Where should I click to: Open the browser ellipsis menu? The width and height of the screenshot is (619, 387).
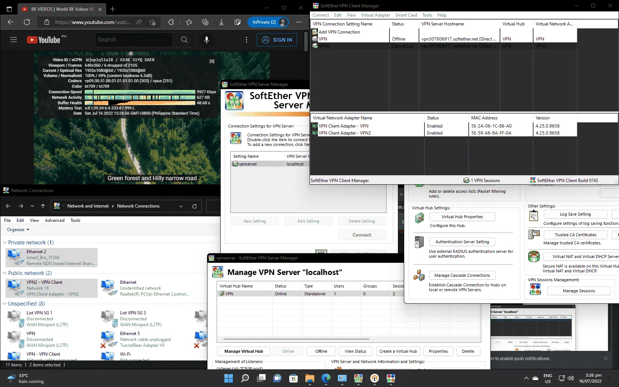pyautogui.click(x=299, y=22)
